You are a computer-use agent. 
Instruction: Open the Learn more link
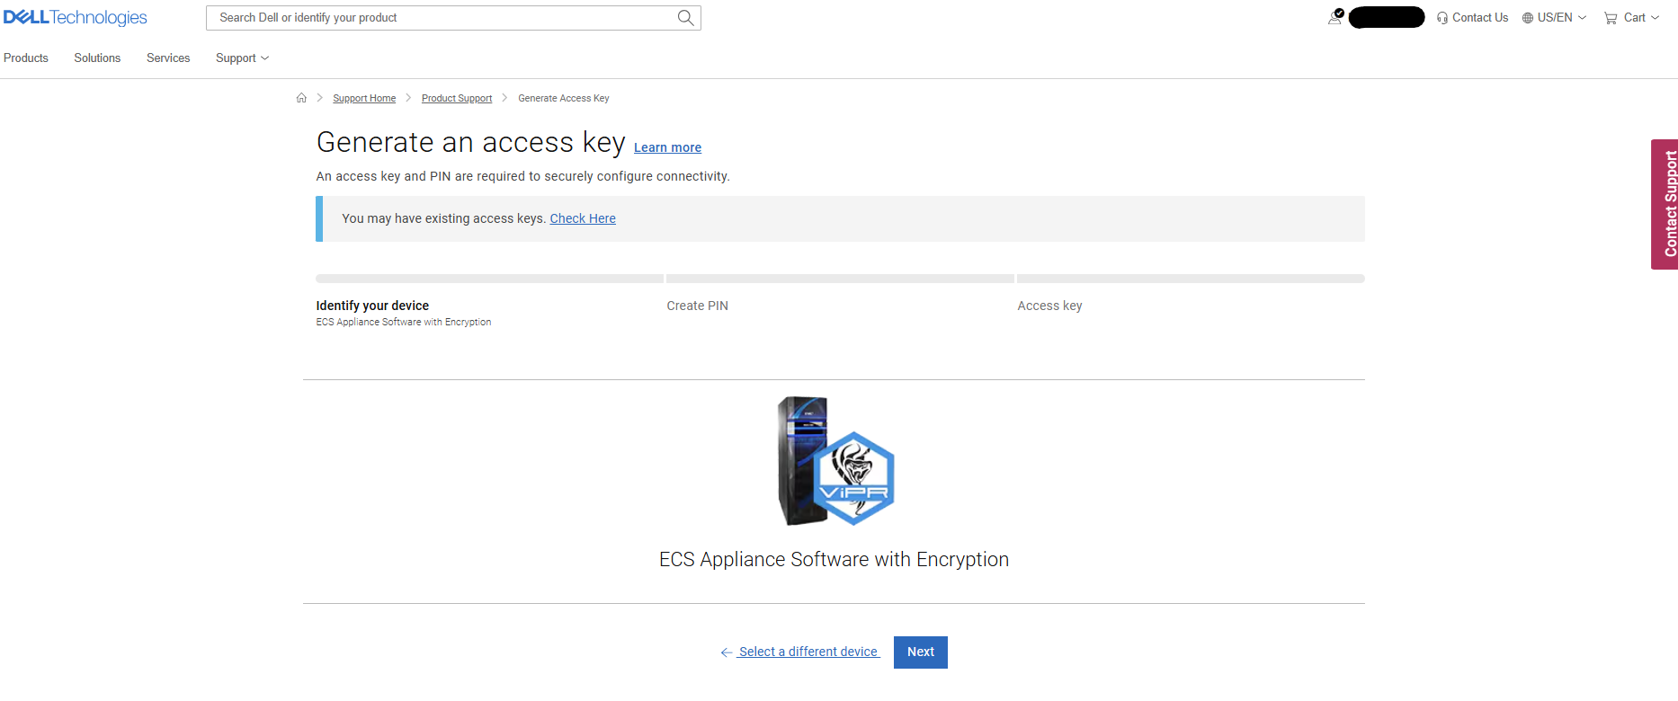(x=667, y=147)
